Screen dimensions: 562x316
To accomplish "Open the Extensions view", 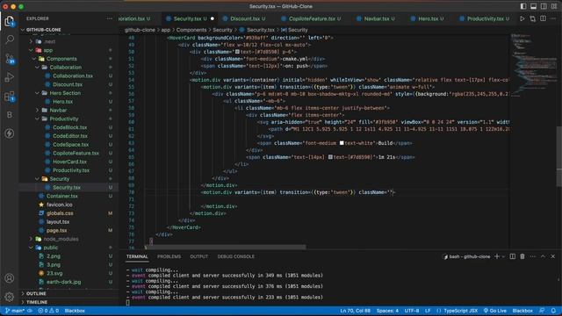I will pyautogui.click(x=10, y=96).
